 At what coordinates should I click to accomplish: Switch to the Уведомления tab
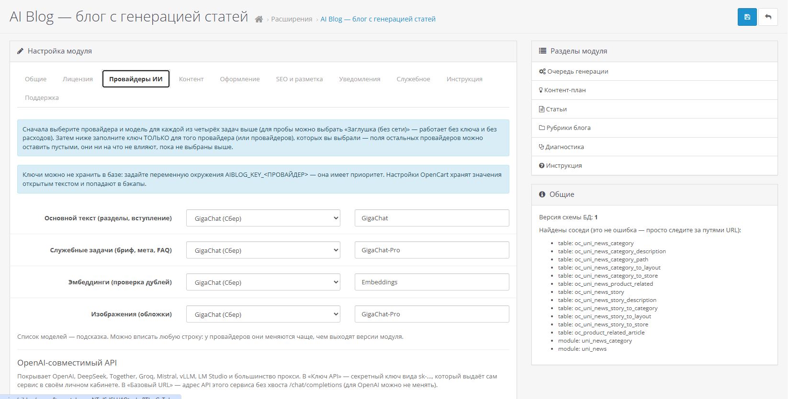(x=360, y=79)
